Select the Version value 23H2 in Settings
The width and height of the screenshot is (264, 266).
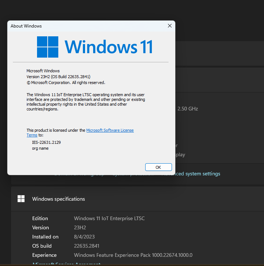80,227
